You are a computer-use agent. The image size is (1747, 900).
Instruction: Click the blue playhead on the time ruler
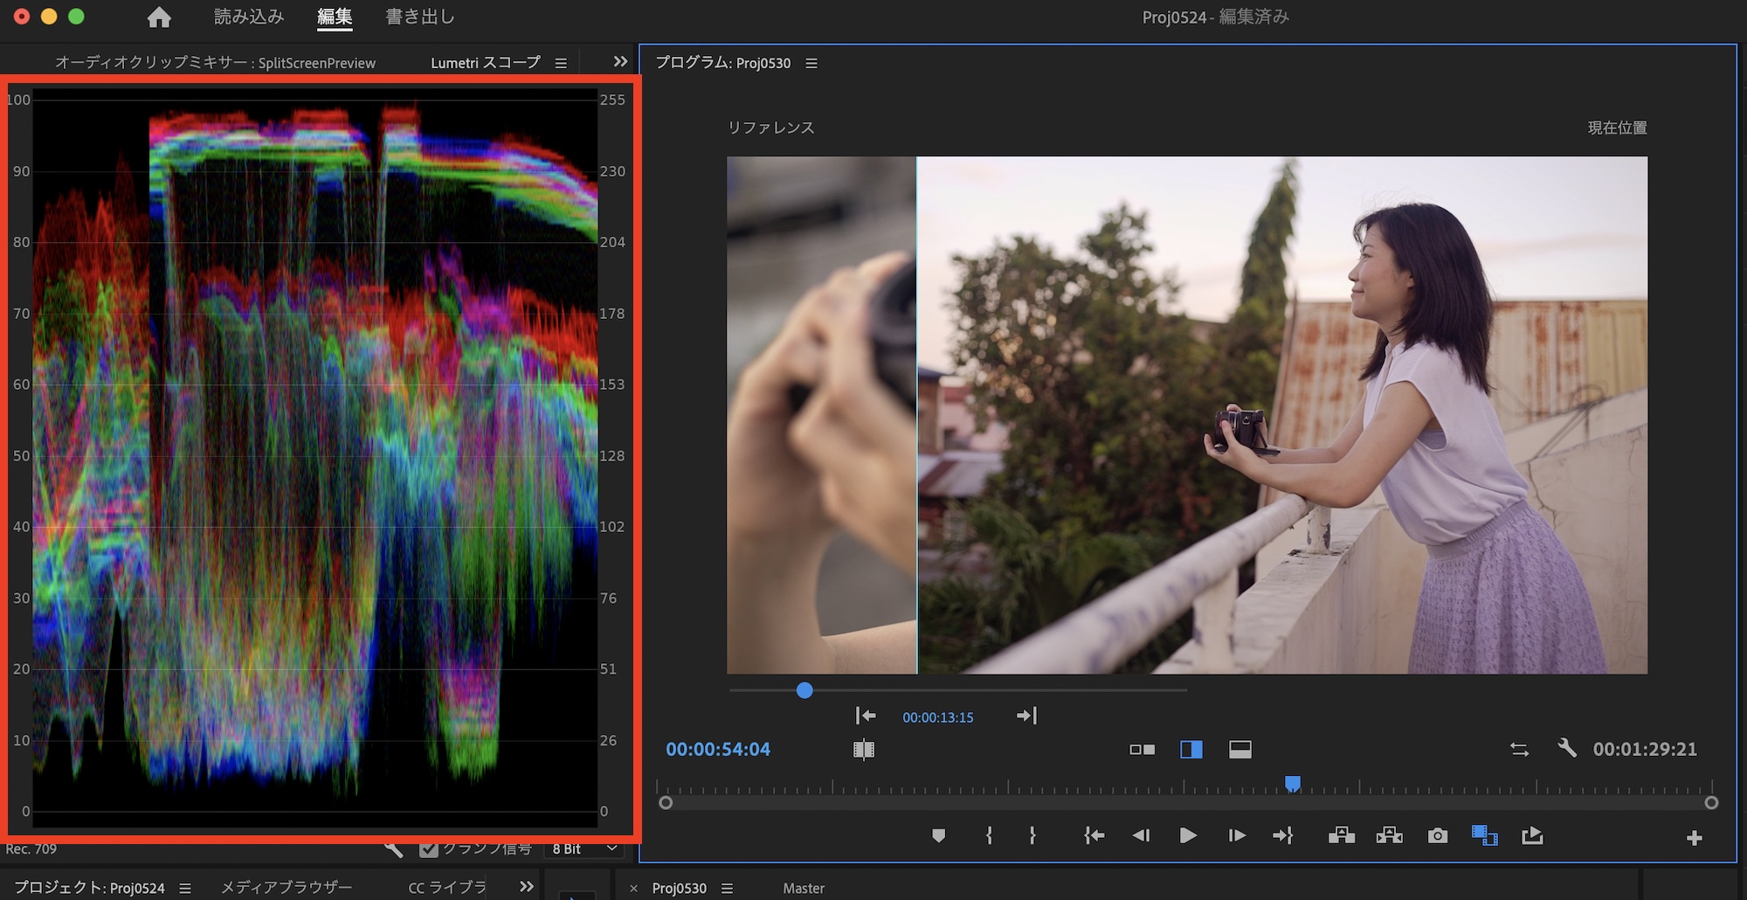pos(1293,783)
